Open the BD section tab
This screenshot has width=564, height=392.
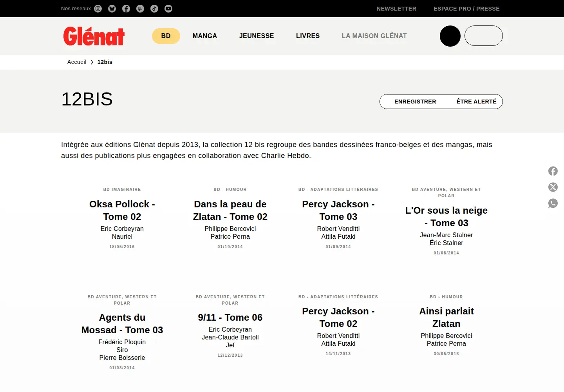coord(166,36)
